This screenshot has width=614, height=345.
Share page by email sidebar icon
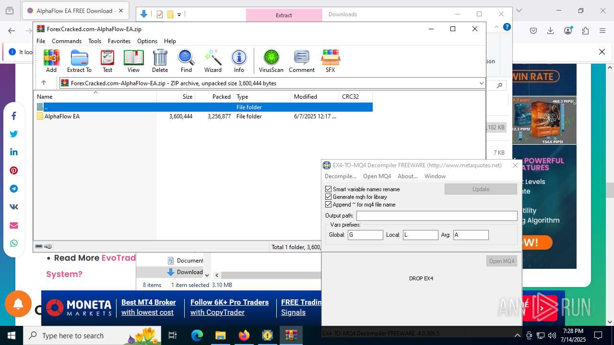click(14, 225)
